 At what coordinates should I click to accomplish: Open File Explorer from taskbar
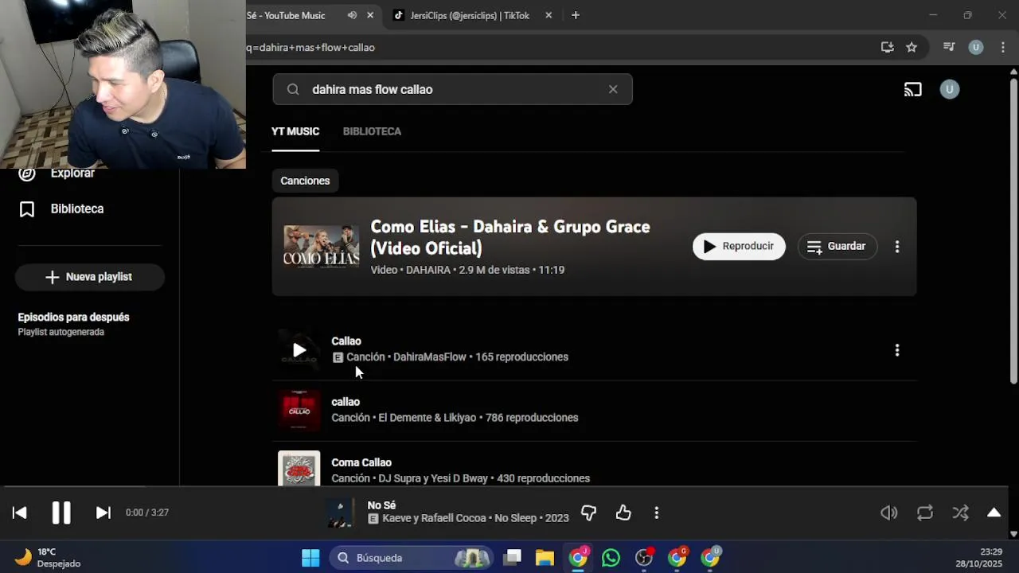coord(545,558)
